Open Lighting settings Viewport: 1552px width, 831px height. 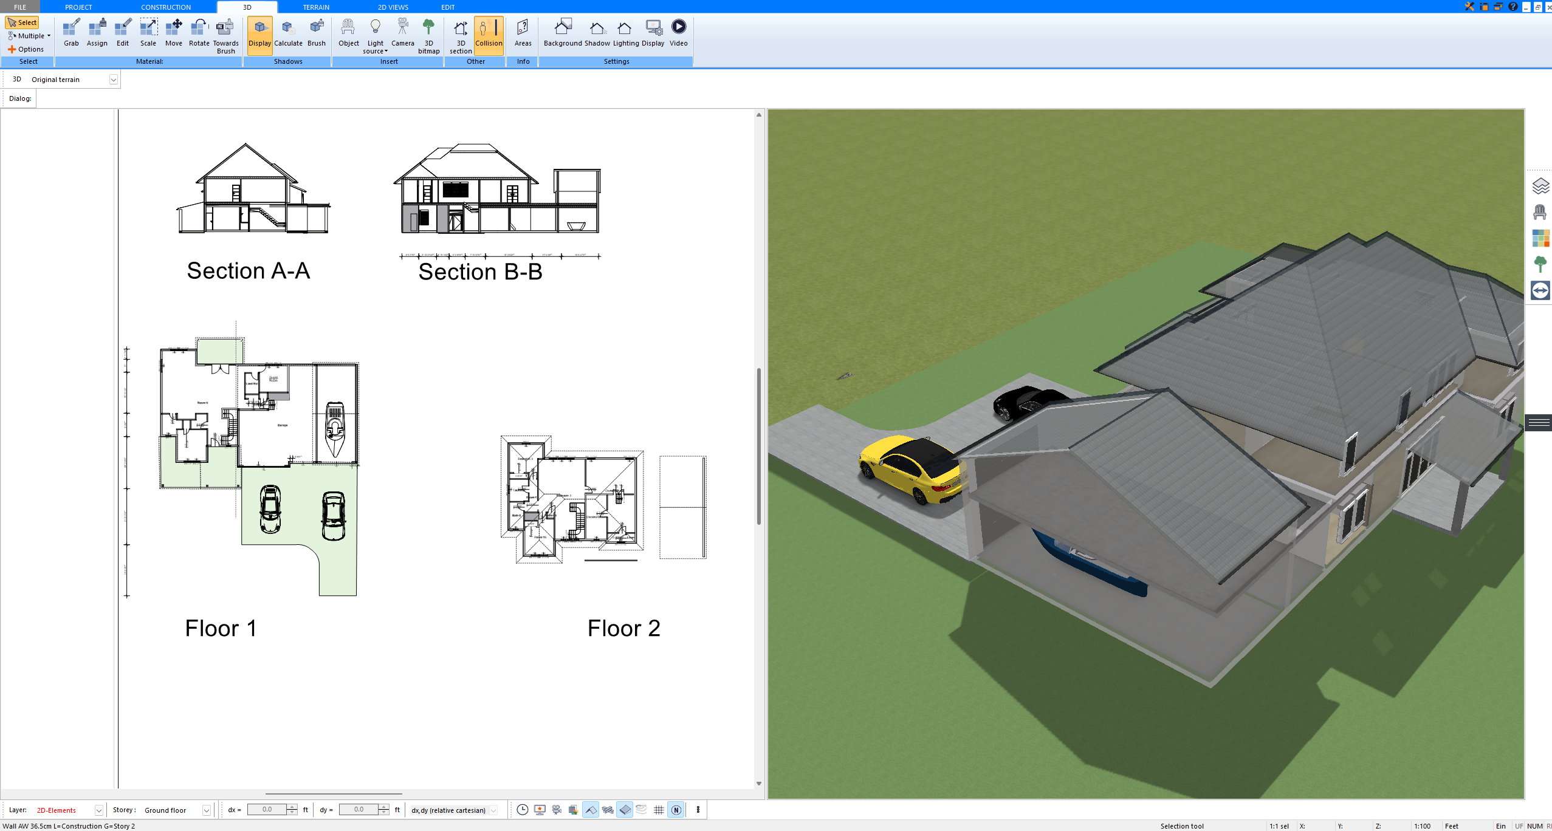626,33
